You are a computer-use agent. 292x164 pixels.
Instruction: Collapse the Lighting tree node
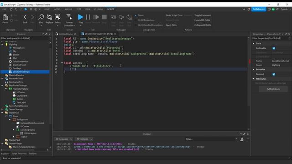click(x=2, y=45)
